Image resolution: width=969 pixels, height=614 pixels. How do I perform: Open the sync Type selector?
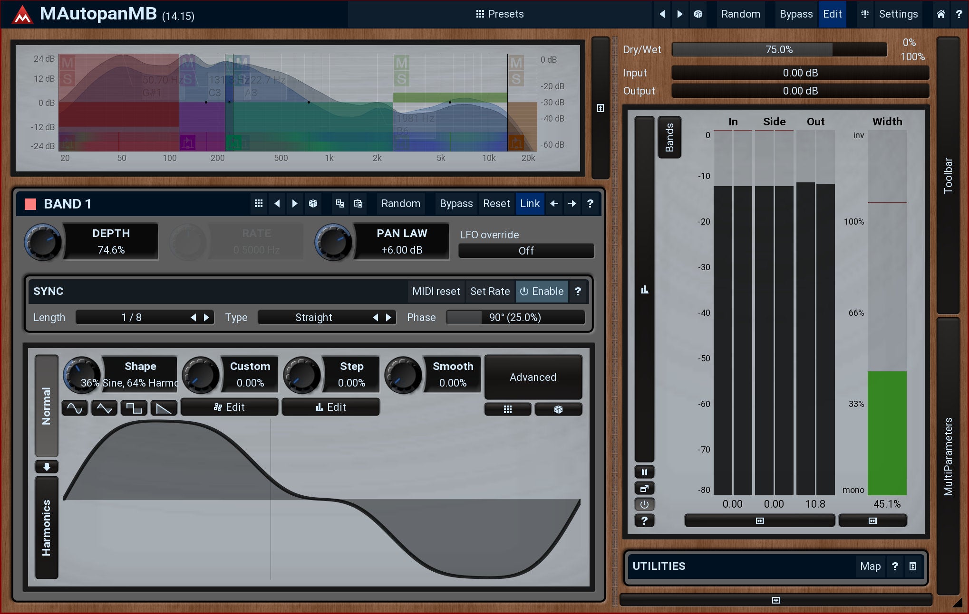pos(314,318)
